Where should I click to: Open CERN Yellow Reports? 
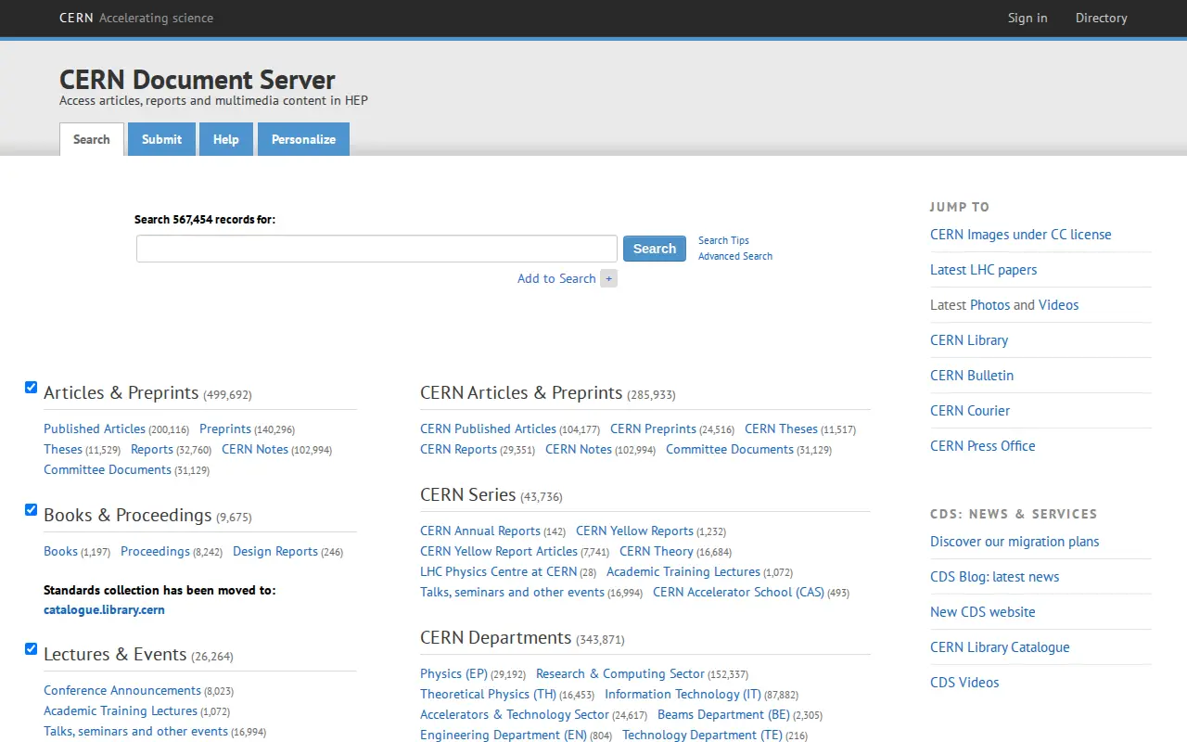click(634, 531)
